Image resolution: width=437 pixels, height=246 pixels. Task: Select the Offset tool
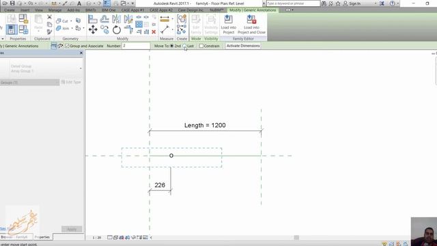(x=104, y=19)
